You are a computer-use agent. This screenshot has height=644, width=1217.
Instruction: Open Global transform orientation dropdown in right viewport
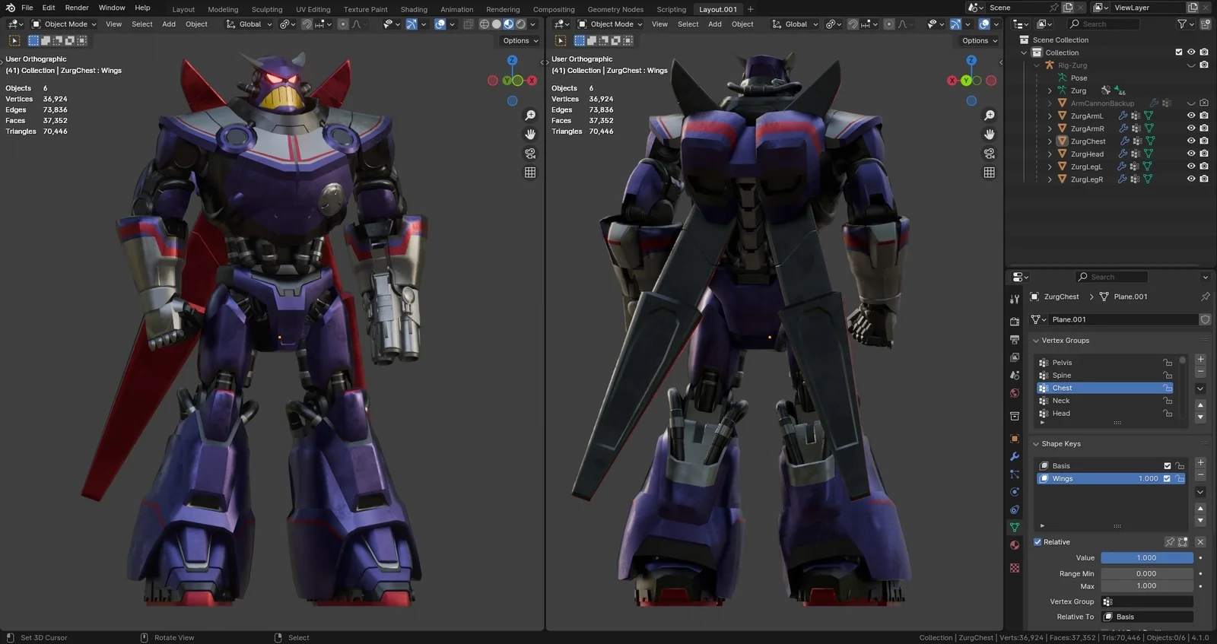tap(794, 24)
